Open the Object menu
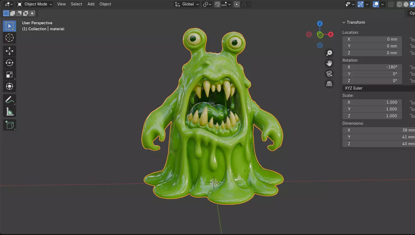The width and height of the screenshot is (415, 235). click(x=105, y=4)
